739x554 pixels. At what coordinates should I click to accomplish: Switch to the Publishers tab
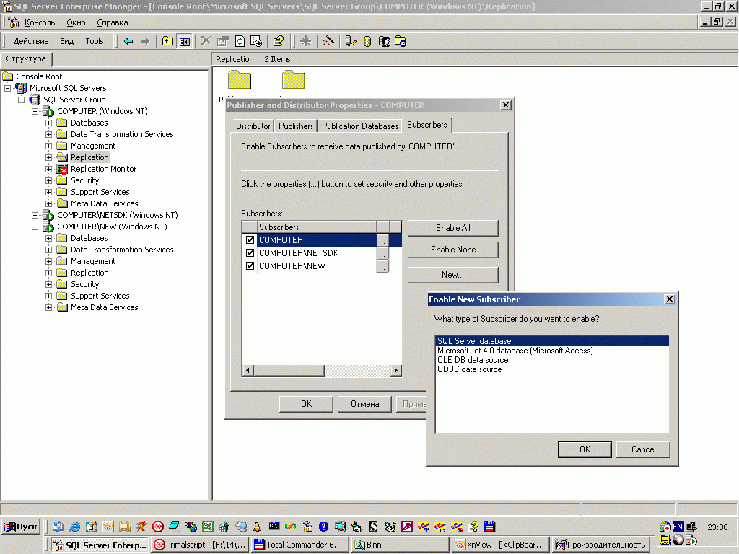[x=296, y=126]
